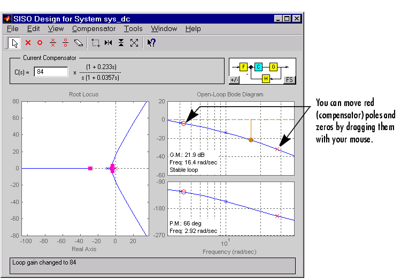Image resolution: width=401 pixels, height=279 pixels.
Task: Select the add complex pole tool
Action: coord(52,42)
